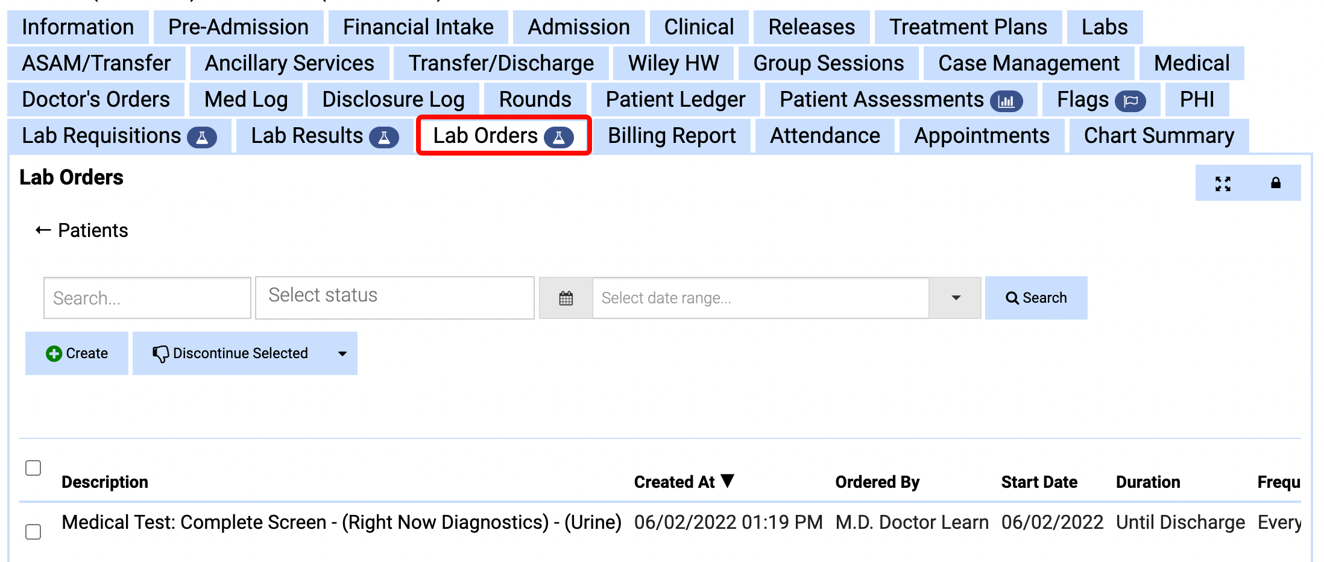Click the fullscreen expand icon
Image resolution: width=1324 pixels, height=562 pixels.
(x=1223, y=183)
